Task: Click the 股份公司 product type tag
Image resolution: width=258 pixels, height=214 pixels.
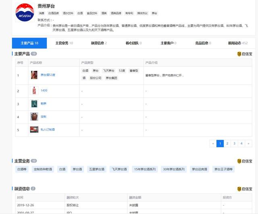Action: (96, 78)
